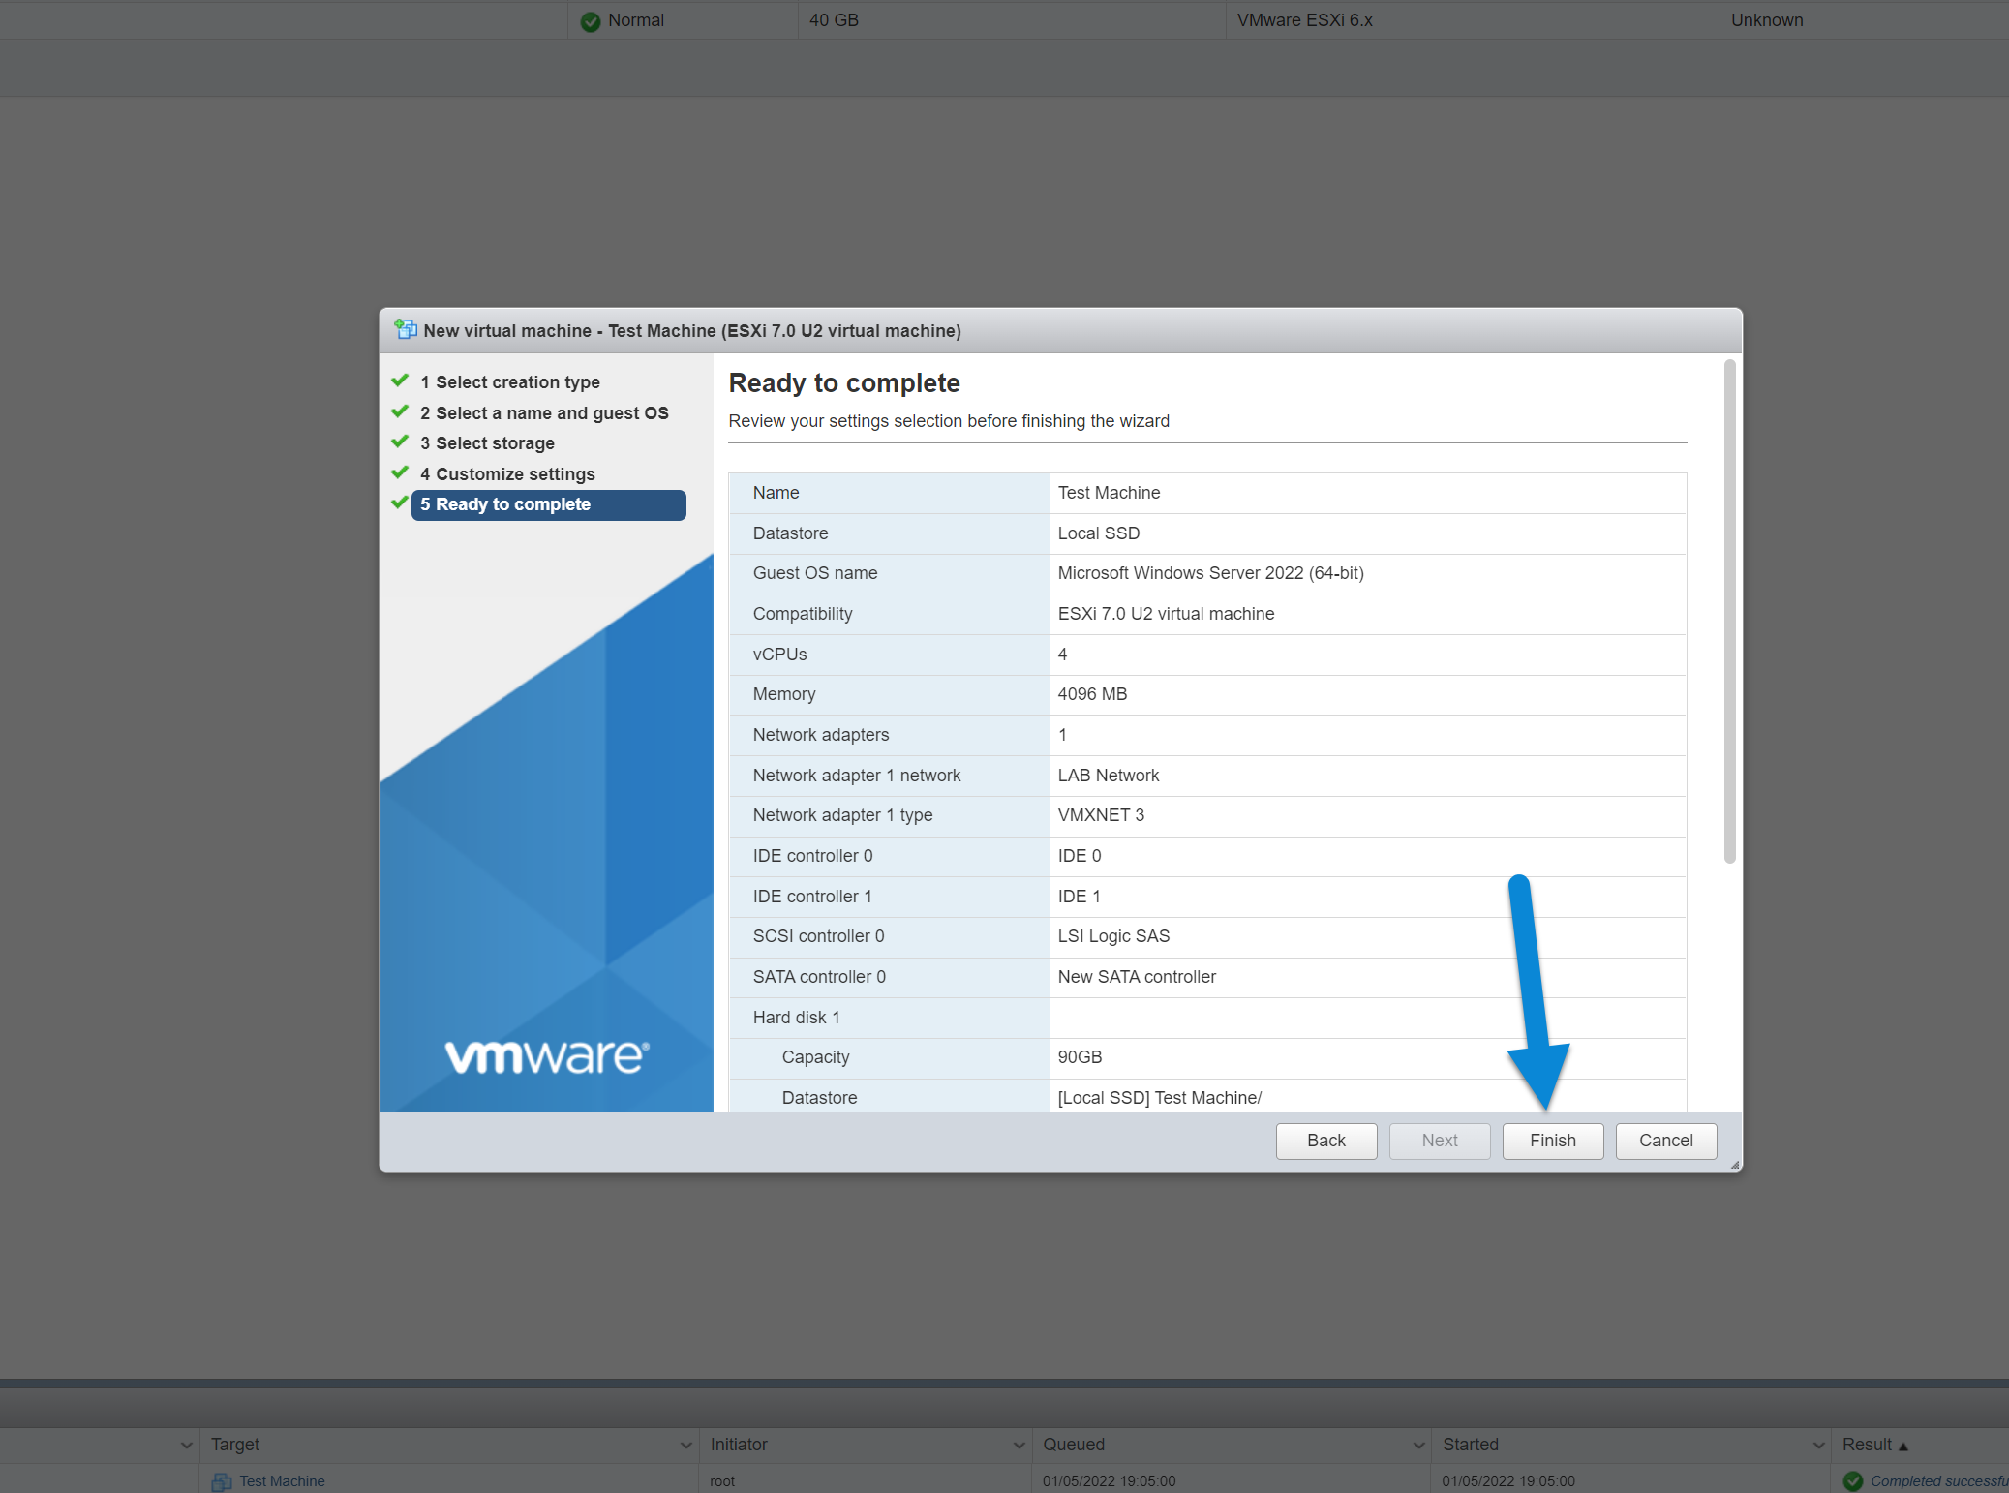Select the Select a name and guest OS step
Viewport: 2009px width, 1493px height.
(544, 412)
